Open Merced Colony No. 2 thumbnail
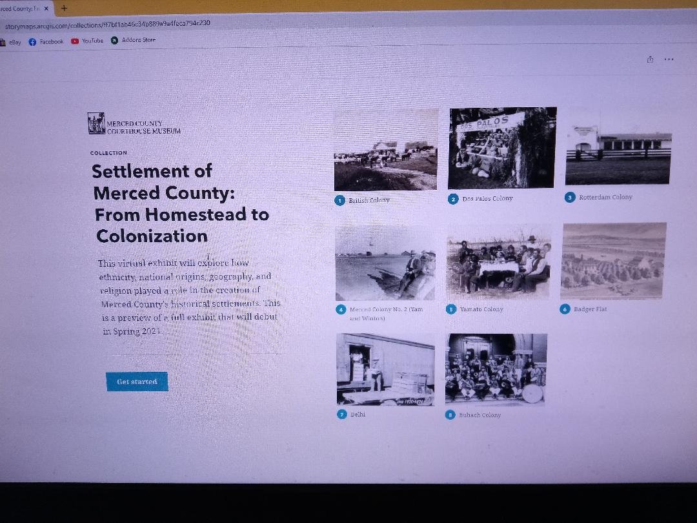Viewport: 697px width, 523px height. (385, 261)
